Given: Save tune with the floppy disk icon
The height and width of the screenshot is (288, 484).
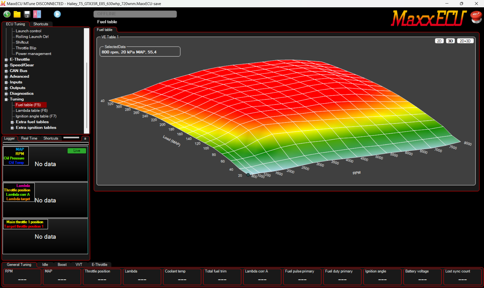Looking at the screenshot, I should click(27, 14).
